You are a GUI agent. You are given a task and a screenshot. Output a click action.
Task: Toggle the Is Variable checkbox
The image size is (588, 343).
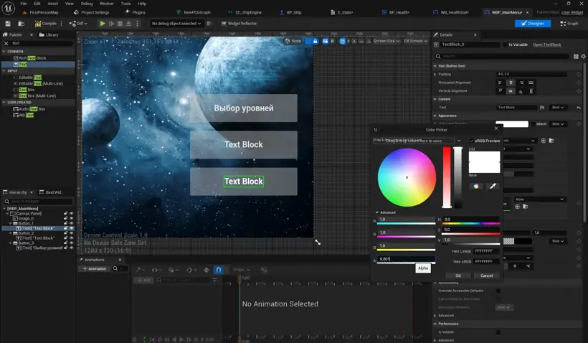pyautogui.click(x=505, y=44)
